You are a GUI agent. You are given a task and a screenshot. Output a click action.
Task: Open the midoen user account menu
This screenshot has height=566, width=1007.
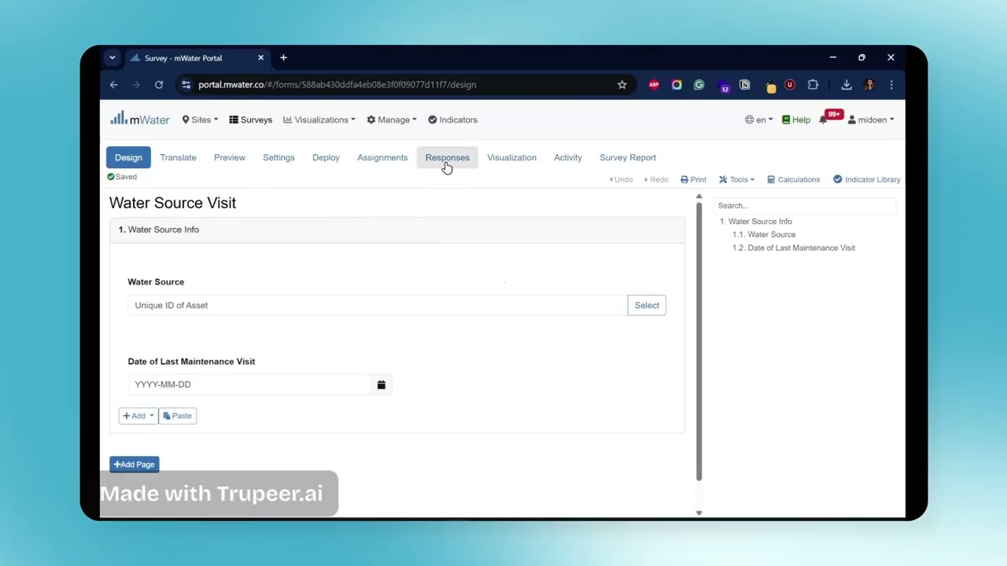pos(871,119)
